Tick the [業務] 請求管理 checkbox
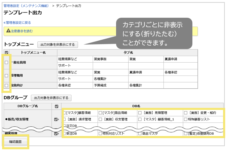The image size is (229, 151). click(64, 119)
